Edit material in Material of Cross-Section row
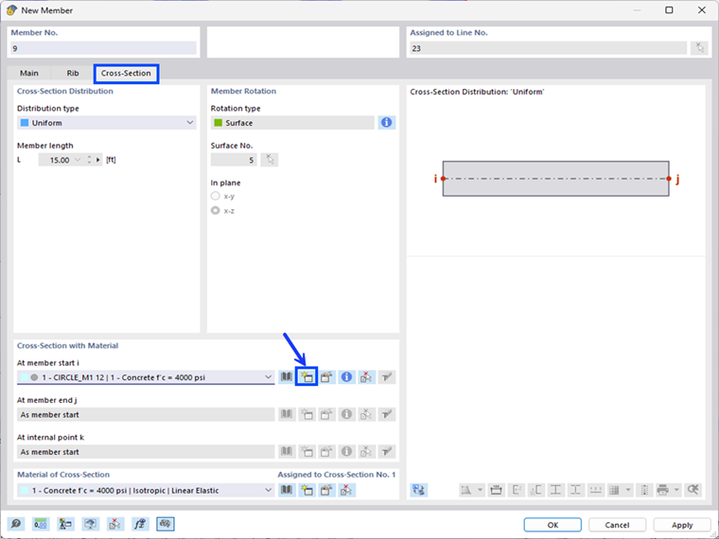 coord(326,490)
